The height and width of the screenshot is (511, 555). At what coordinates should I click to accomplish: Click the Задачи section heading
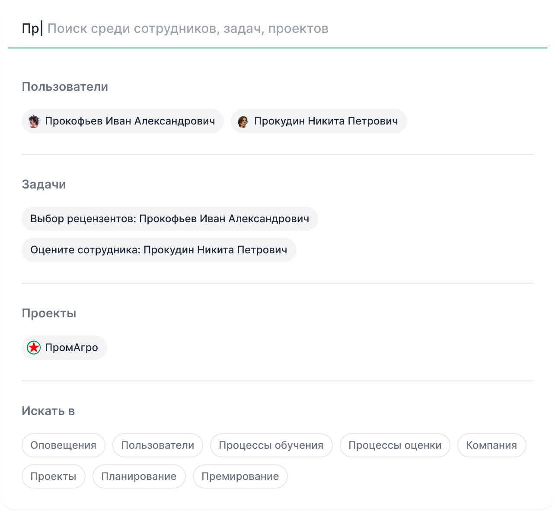pyautogui.click(x=44, y=185)
